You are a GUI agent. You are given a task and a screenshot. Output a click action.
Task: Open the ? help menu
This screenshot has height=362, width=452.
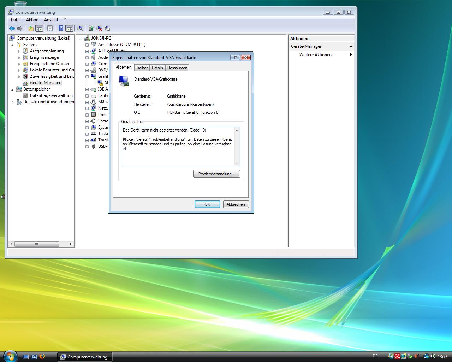[x=65, y=20]
